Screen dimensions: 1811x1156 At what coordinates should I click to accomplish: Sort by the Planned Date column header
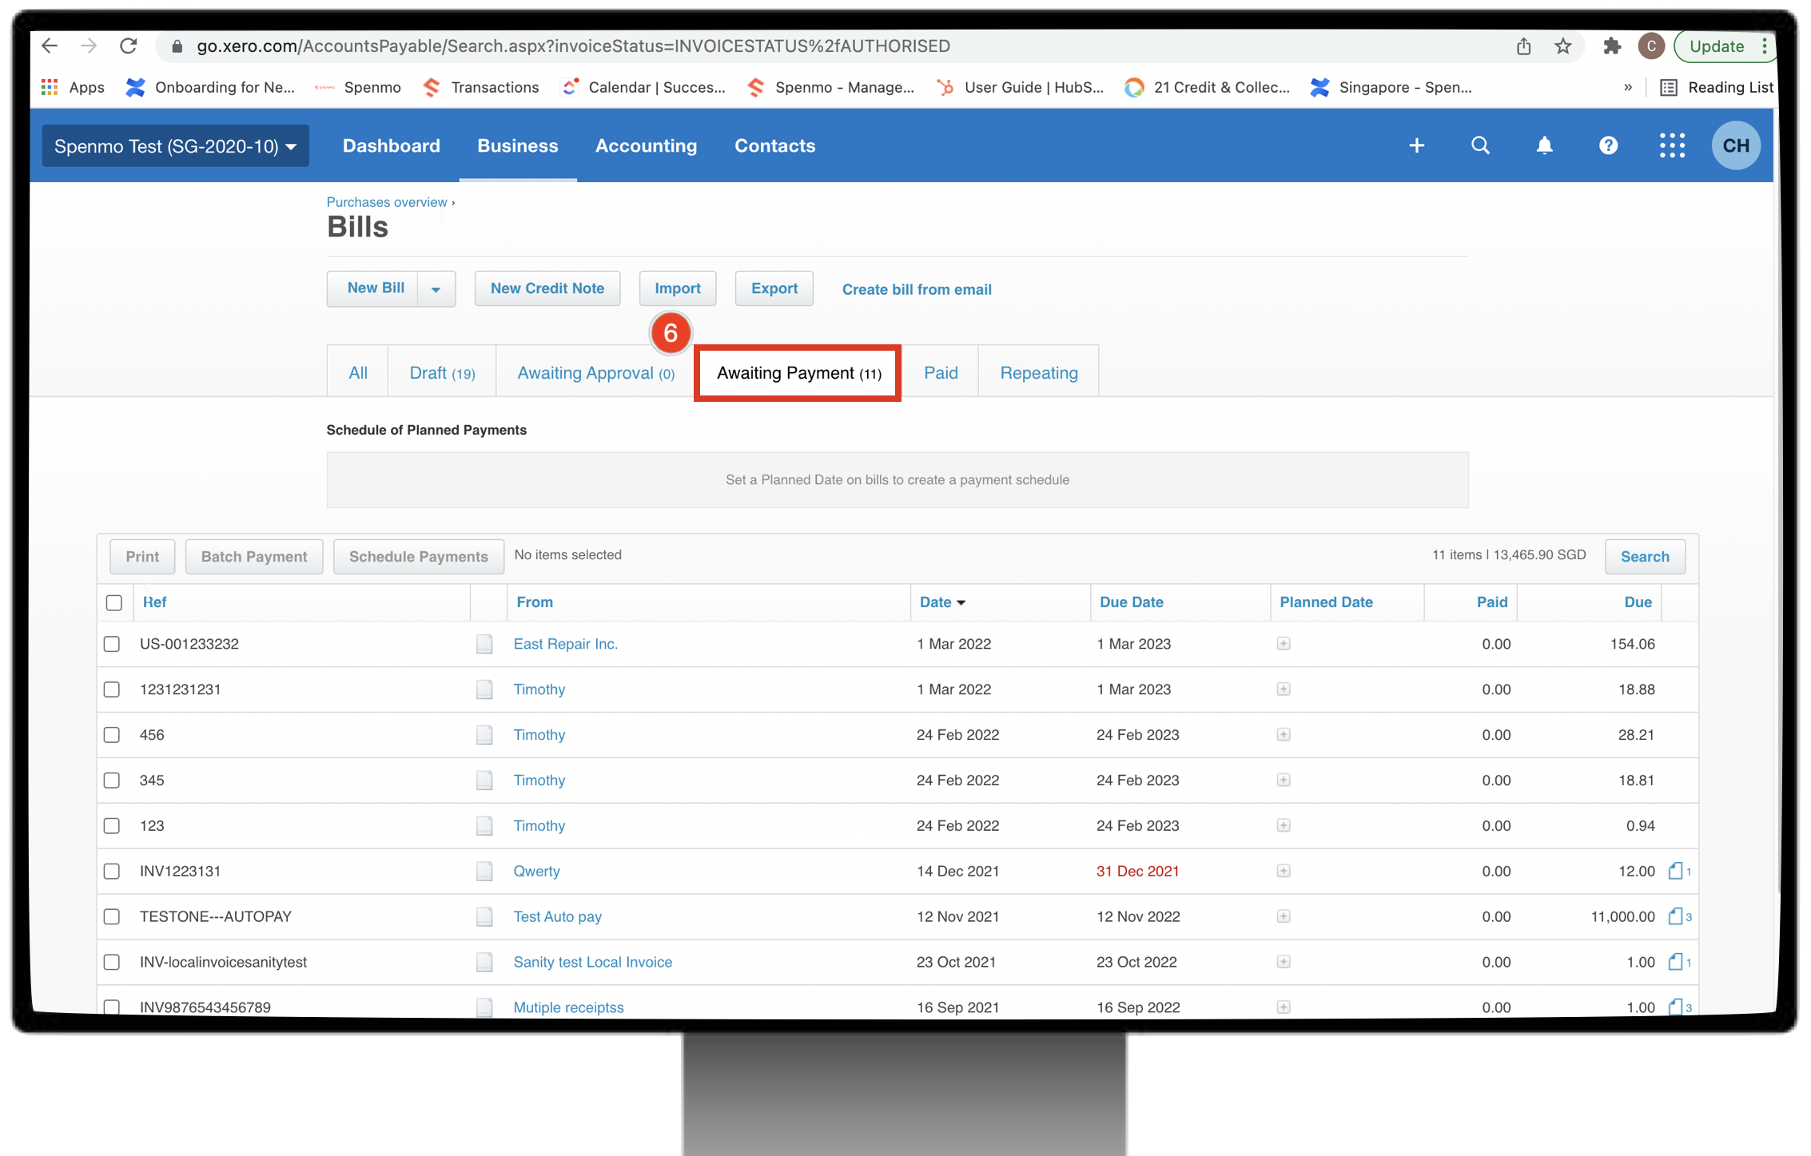point(1326,602)
